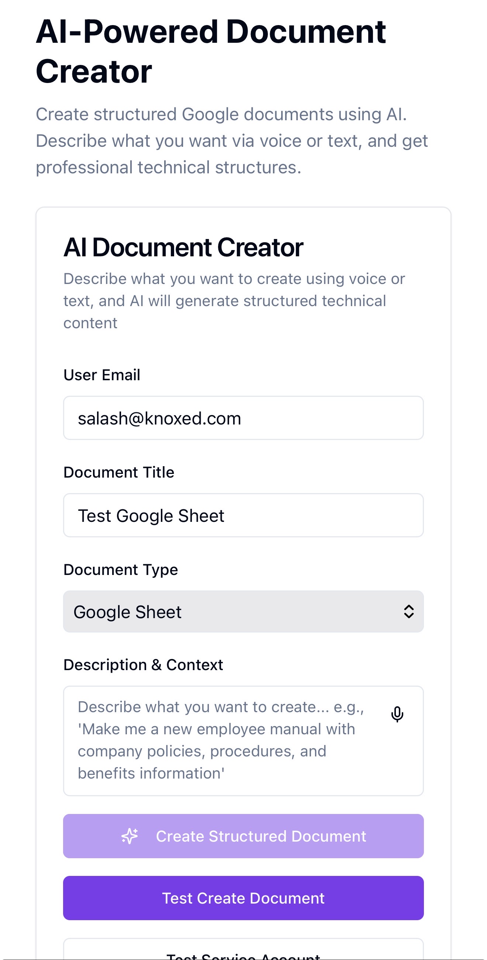Click the page intro paragraph about Google documents

[x=231, y=141]
